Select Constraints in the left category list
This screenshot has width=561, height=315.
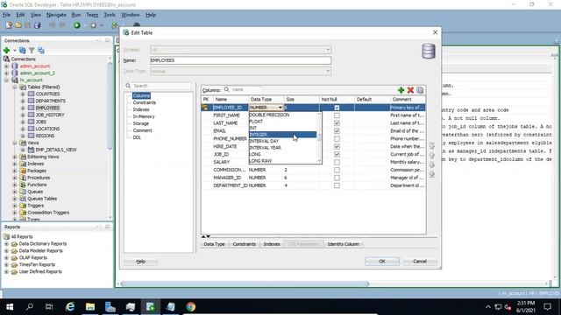tap(144, 102)
